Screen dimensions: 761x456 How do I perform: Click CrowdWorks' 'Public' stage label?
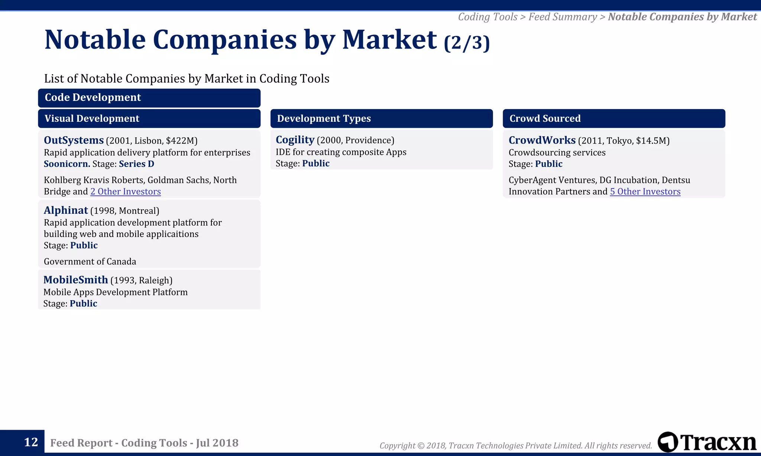pyautogui.click(x=549, y=164)
